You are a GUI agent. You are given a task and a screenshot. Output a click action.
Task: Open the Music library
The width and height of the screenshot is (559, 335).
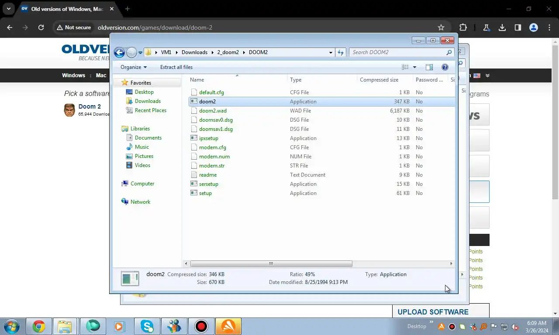[x=141, y=147]
